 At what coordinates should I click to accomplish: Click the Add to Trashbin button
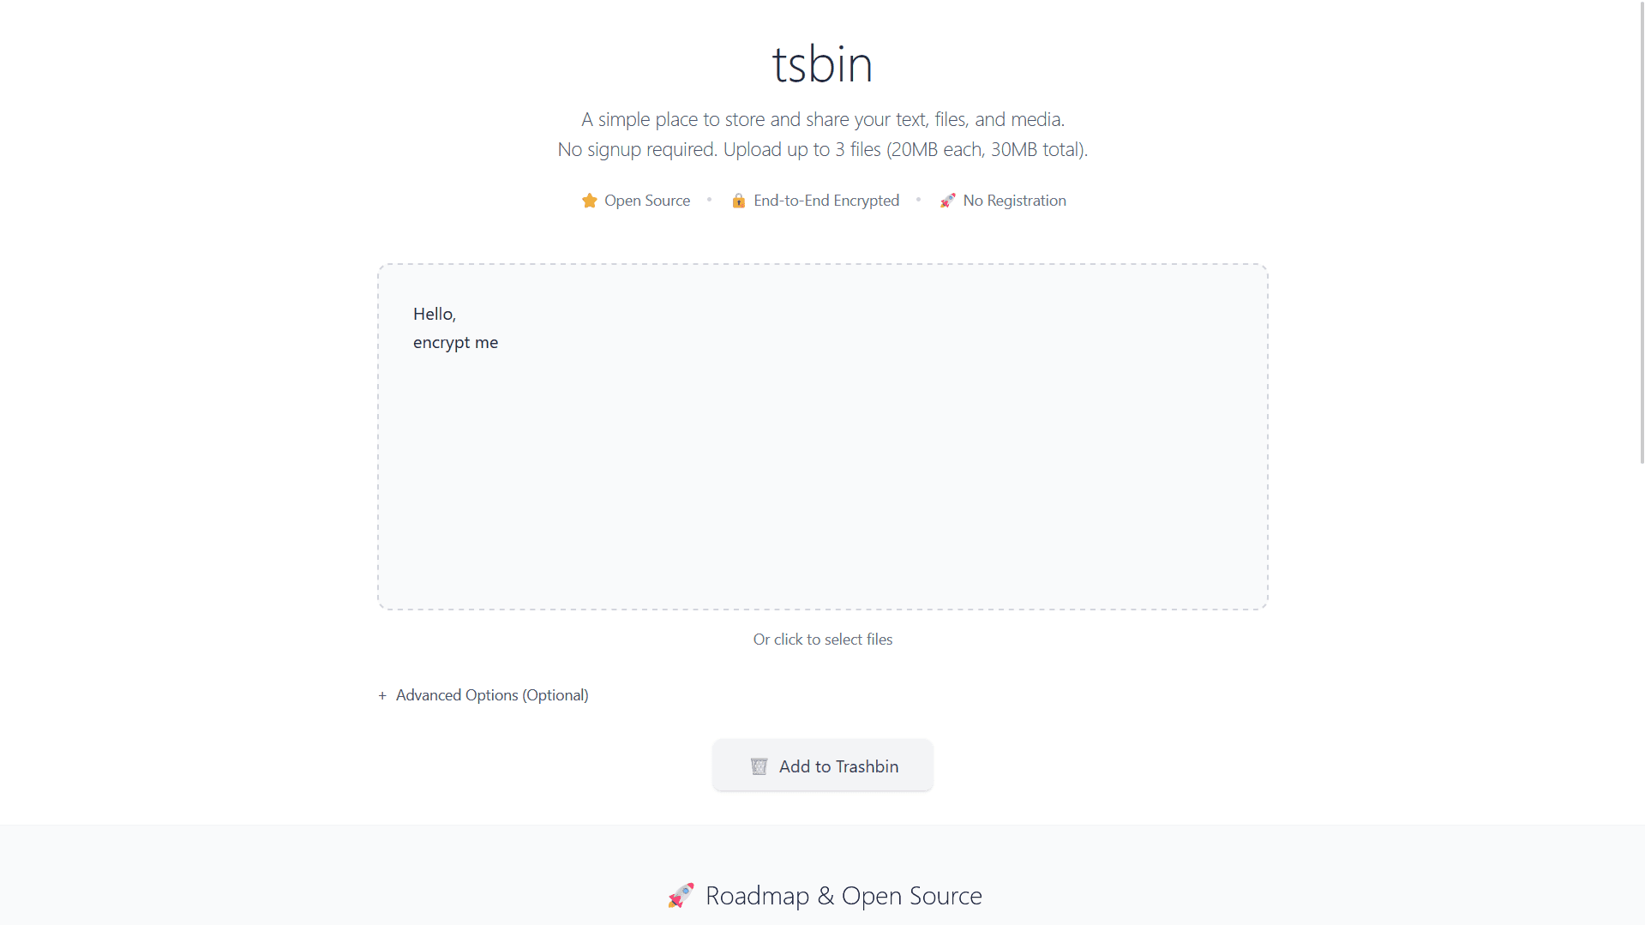pos(822,766)
